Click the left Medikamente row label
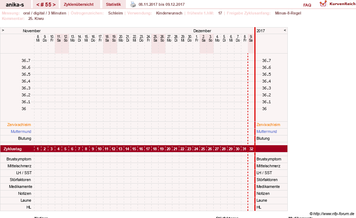356x218 pixels. (20, 186)
